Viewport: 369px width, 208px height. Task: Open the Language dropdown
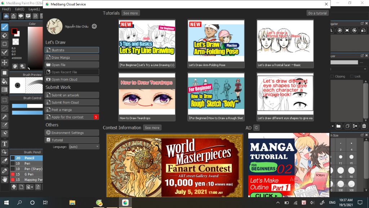84,147
